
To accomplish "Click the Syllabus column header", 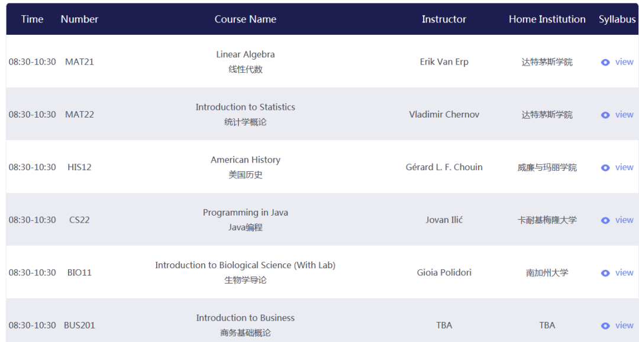I will click(x=617, y=19).
